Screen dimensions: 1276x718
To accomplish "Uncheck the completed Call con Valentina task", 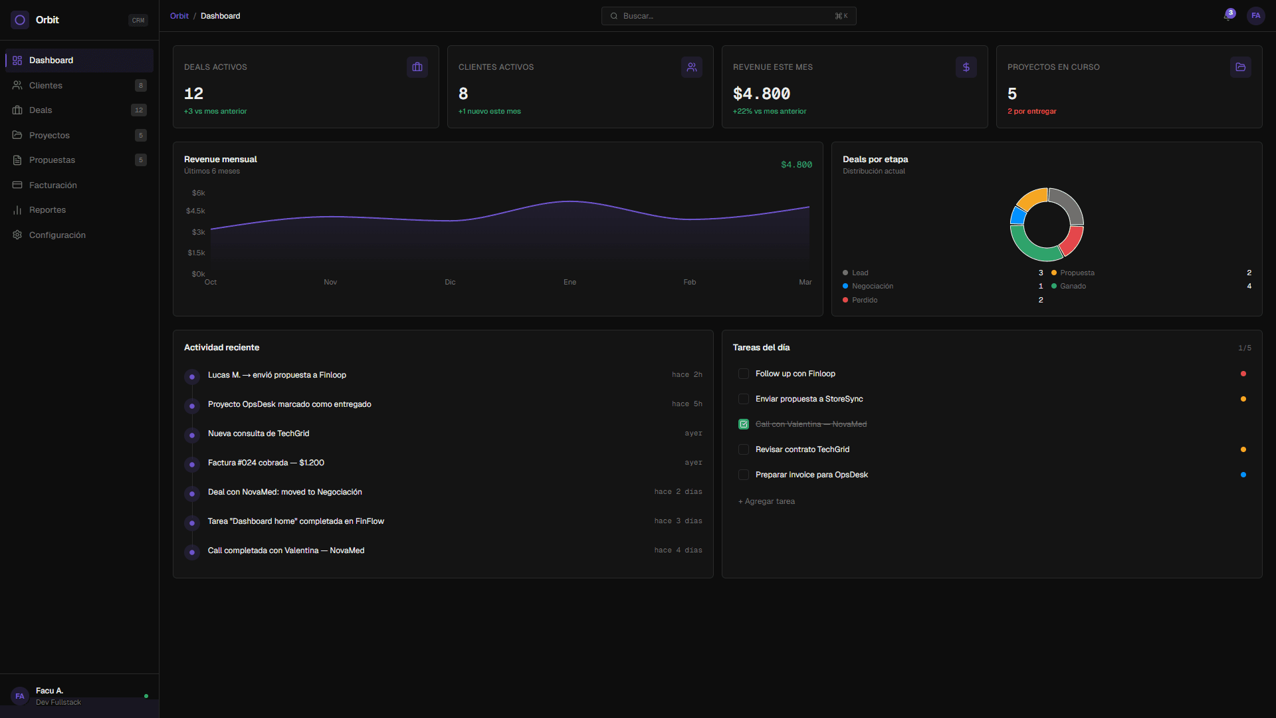I will pyautogui.click(x=743, y=423).
